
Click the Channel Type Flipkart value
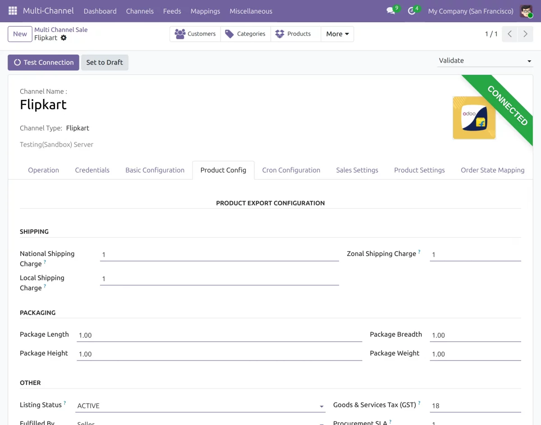coord(78,128)
